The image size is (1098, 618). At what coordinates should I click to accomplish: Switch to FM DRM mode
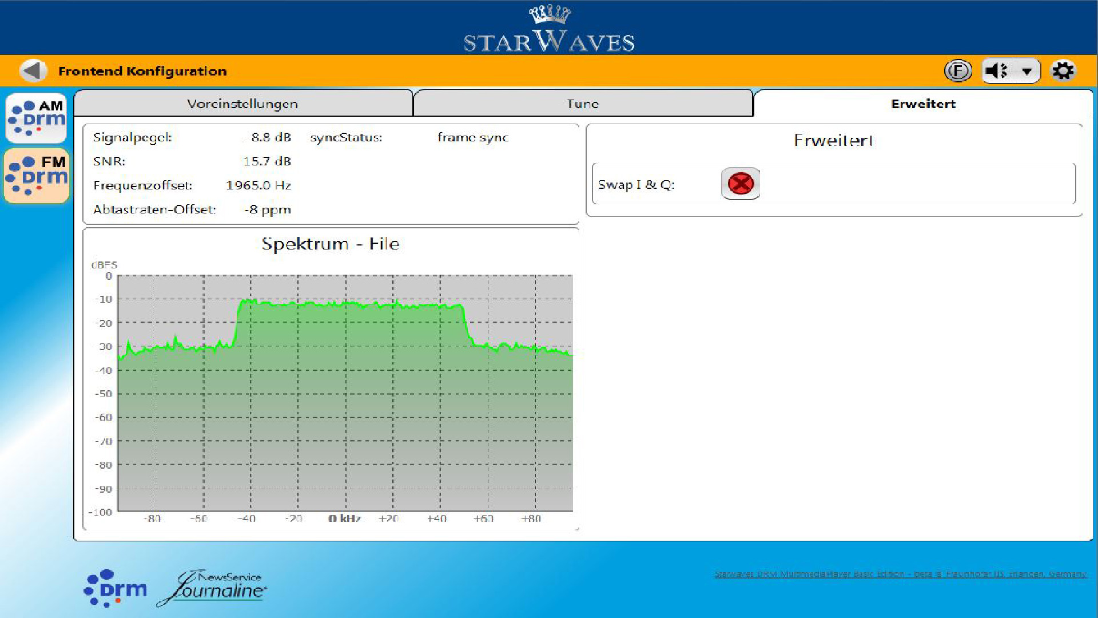click(x=36, y=175)
